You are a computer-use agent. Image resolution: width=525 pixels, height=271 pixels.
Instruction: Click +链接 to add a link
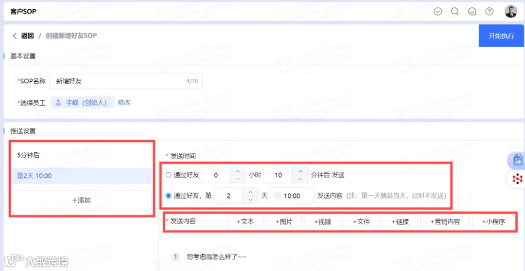[x=400, y=222]
